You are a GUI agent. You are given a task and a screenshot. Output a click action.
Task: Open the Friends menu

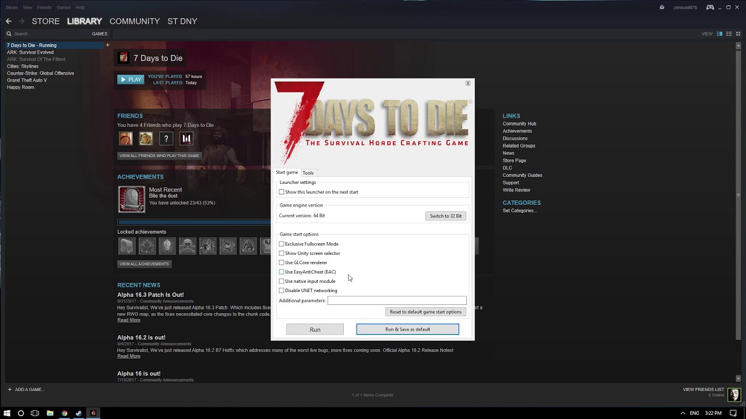tap(44, 8)
